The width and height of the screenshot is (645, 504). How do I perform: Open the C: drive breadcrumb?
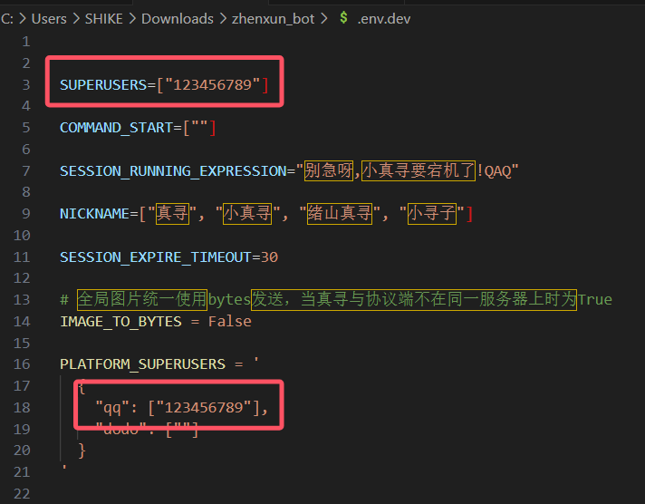pos(8,18)
